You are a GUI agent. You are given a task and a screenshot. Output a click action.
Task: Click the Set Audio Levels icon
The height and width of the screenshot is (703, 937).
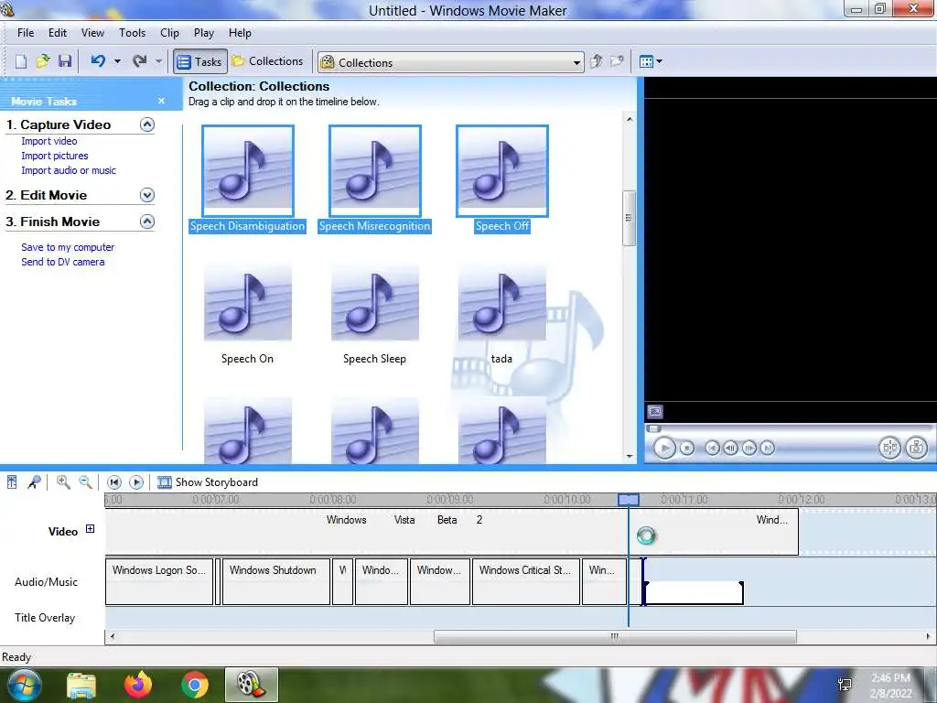12,481
